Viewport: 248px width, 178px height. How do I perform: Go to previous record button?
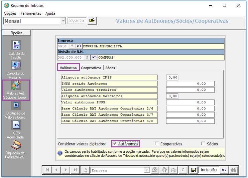[56, 170]
